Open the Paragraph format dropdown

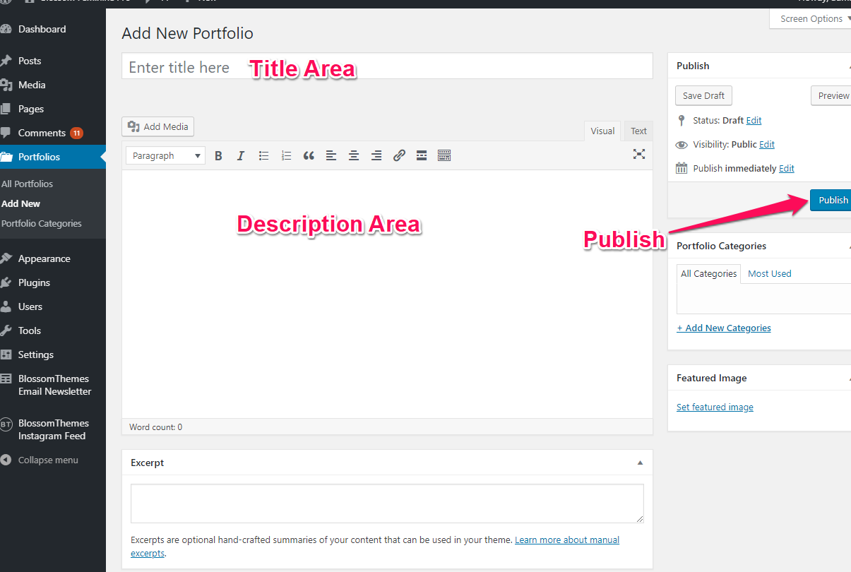coord(165,155)
